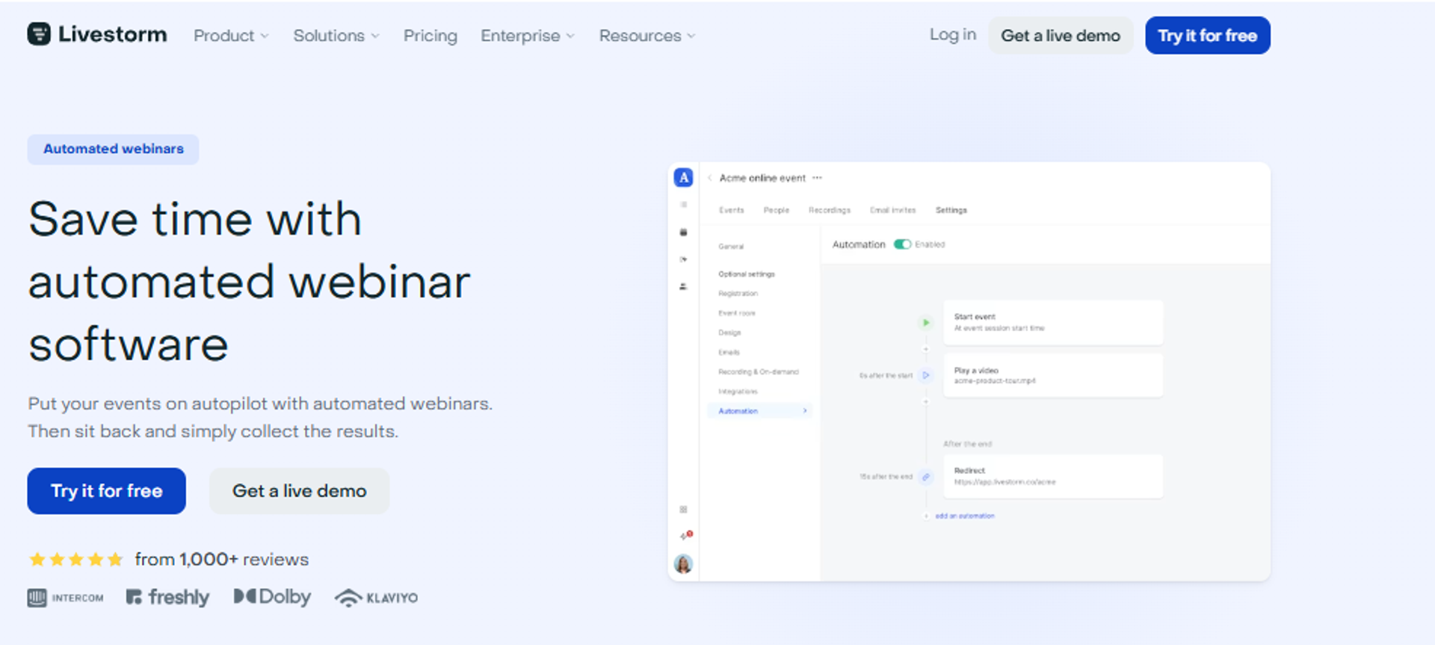
Task: Click the 'from 1,000+ reviews' text
Action: pos(222,559)
